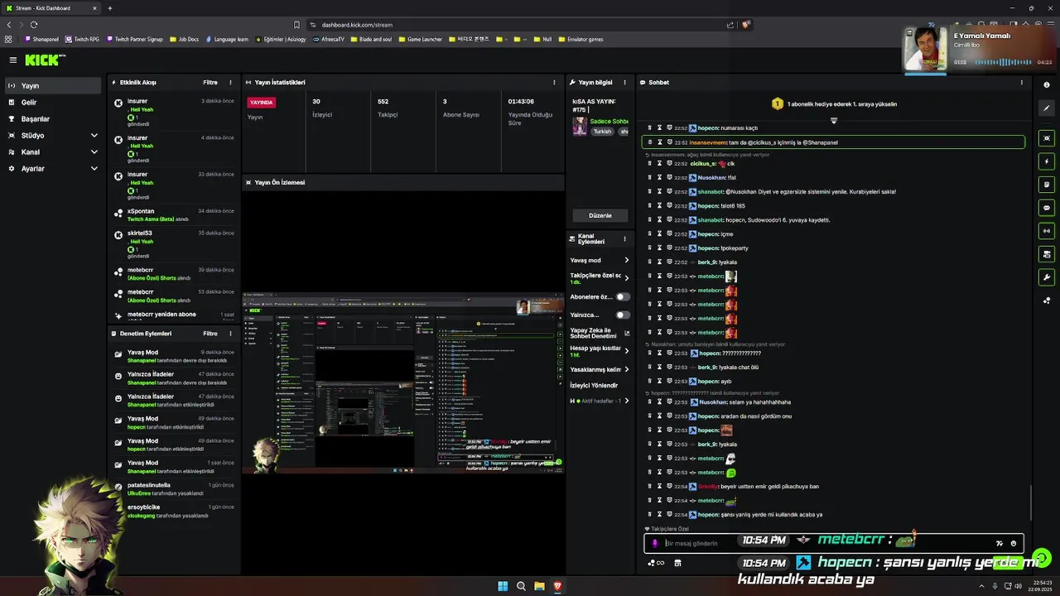This screenshot has width=1060, height=596.
Task: Click the lightning bolt activity icon in right rail
Action: (1047, 161)
